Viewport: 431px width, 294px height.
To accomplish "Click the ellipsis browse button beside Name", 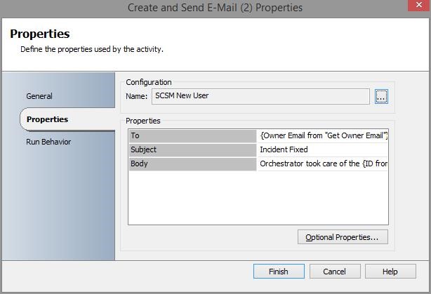I will pos(381,97).
